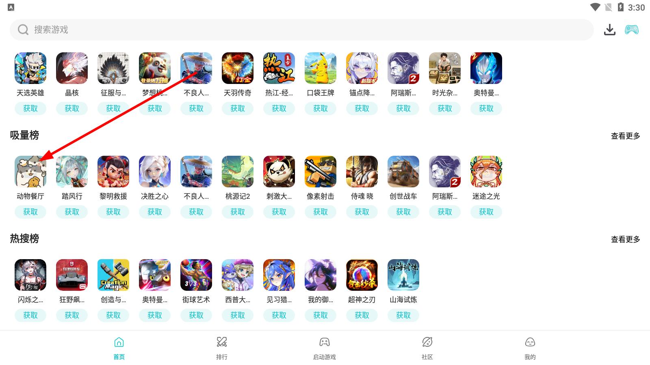
Task: Open 像素射击 game thumbnail
Action: 321,172
